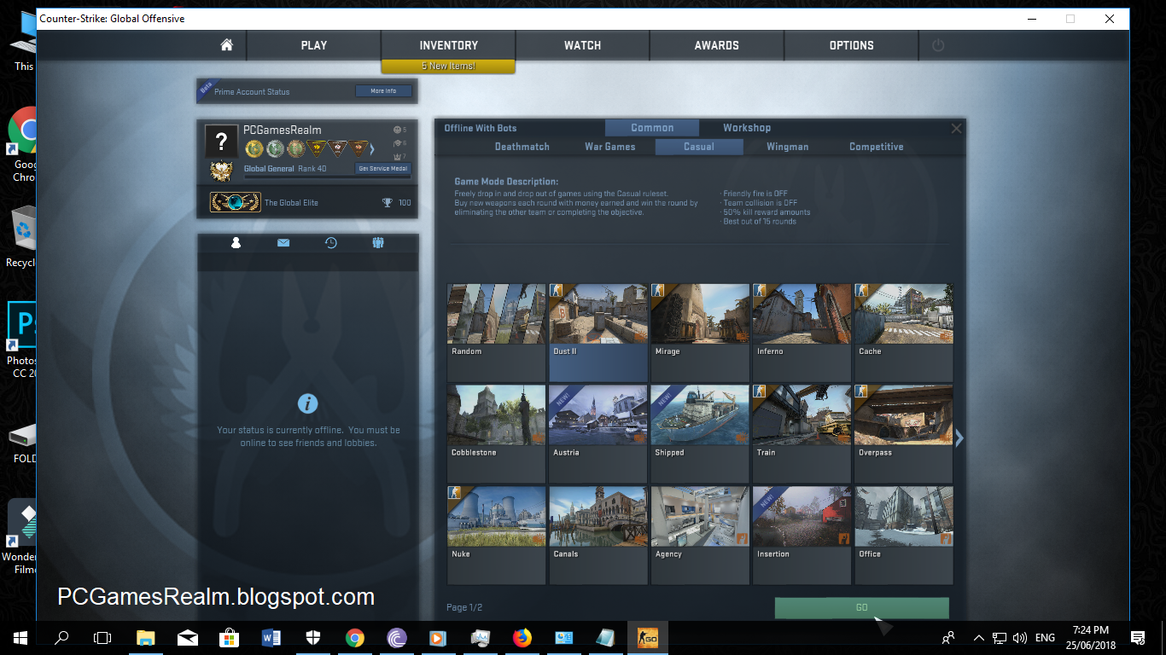Switch to the Workshop maps tab
Screen dimensions: 1166x655
(747, 128)
